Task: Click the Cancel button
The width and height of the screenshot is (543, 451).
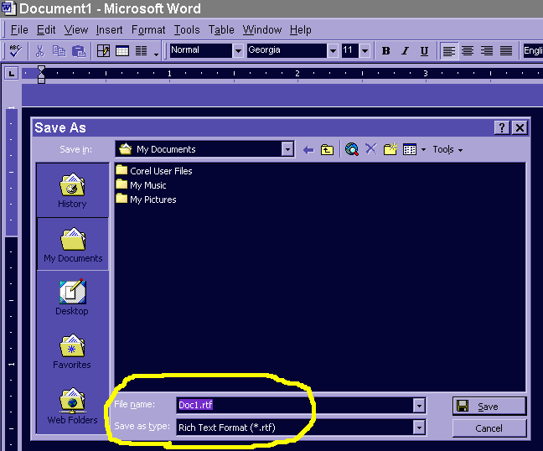Action: tap(489, 428)
